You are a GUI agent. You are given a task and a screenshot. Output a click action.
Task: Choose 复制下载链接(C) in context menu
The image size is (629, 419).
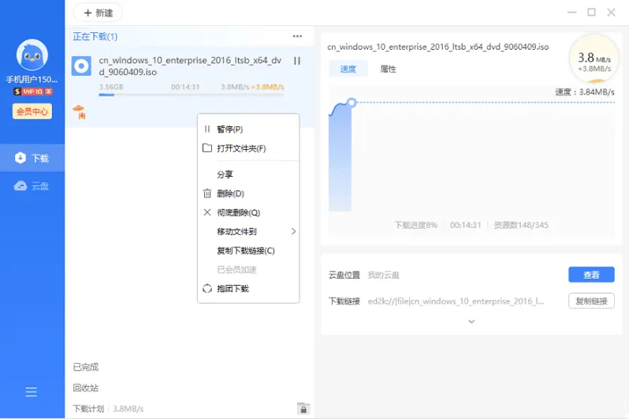point(248,251)
